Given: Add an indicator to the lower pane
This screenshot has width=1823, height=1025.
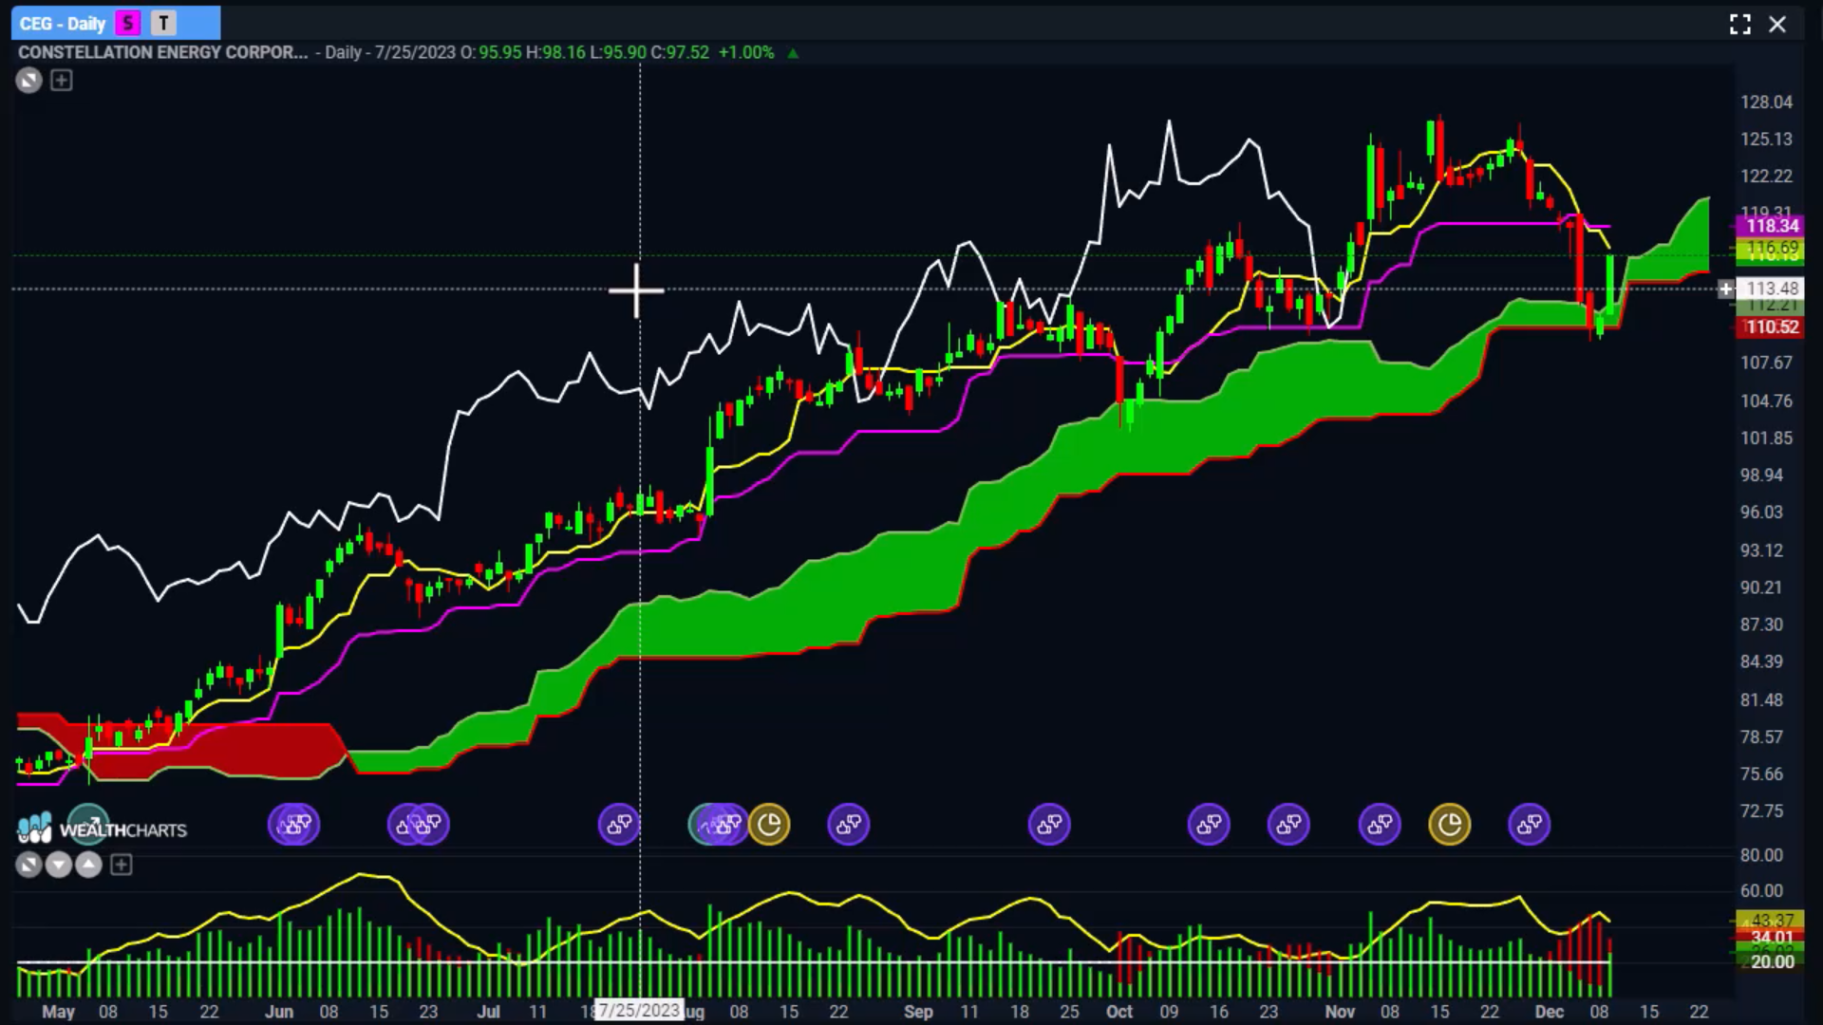Looking at the screenshot, I should pos(121,865).
